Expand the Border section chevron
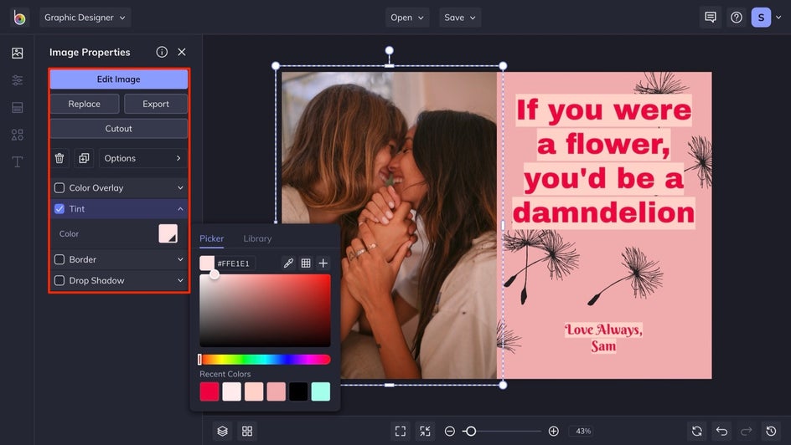The width and height of the screenshot is (791, 445). point(180,259)
